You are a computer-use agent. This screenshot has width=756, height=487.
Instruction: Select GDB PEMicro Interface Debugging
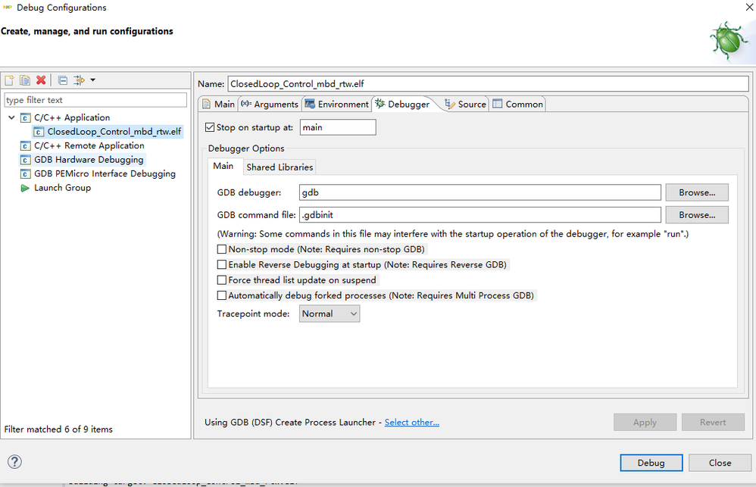pyautogui.click(x=105, y=173)
